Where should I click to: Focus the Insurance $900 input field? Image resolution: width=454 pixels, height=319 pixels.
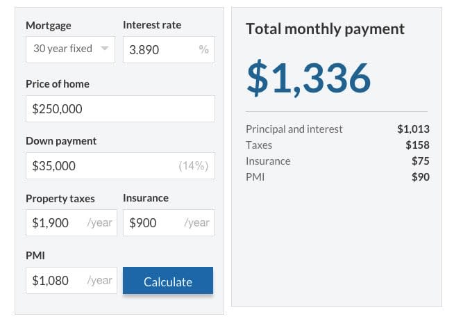coord(151,223)
